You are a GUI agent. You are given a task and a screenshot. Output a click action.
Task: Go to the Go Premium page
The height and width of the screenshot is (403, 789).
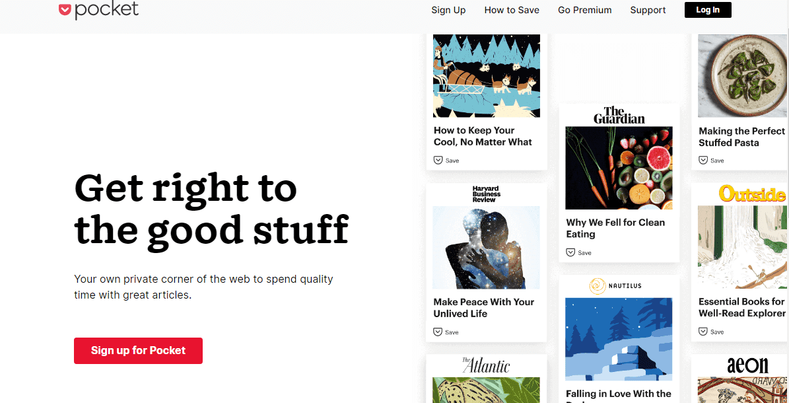[x=585, y=10]
